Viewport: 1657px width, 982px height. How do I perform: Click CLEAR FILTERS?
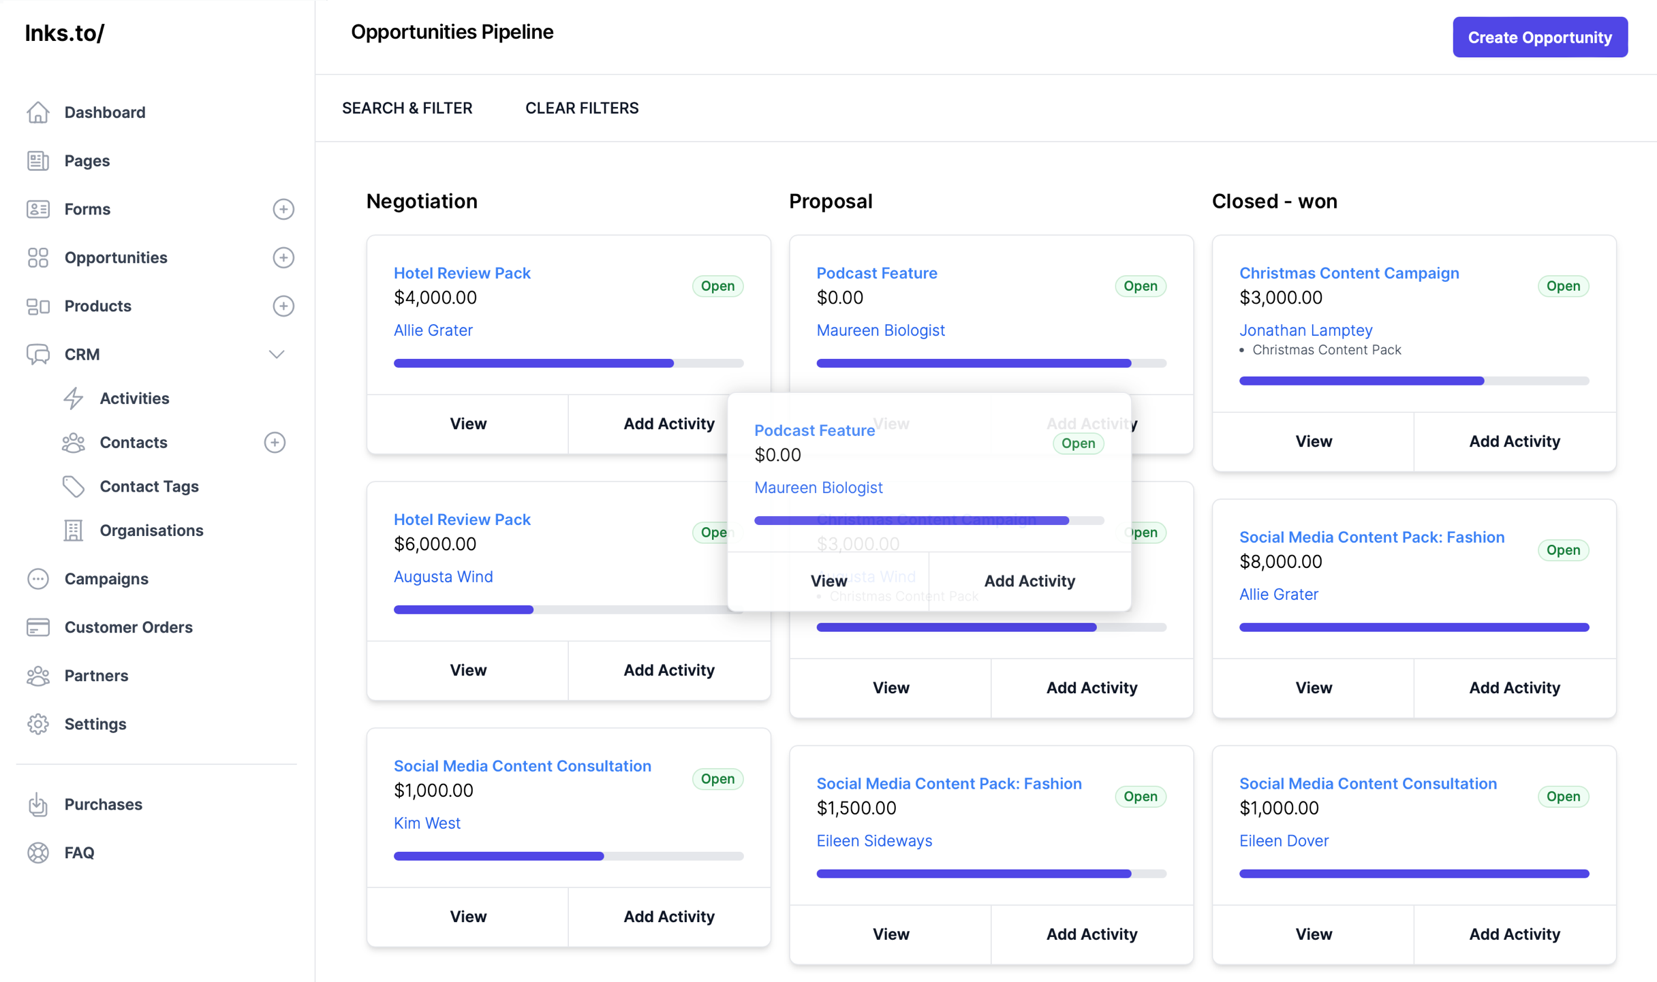point(581,108)
